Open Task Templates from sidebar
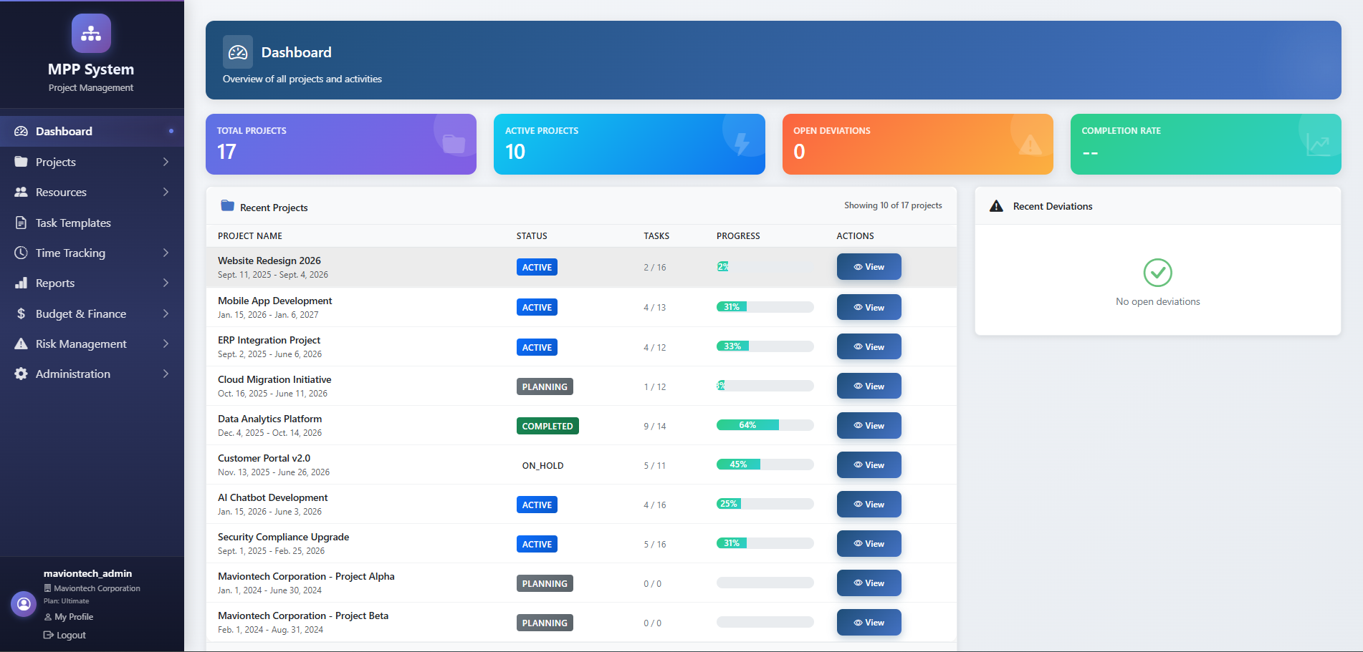 coord(73,223)
